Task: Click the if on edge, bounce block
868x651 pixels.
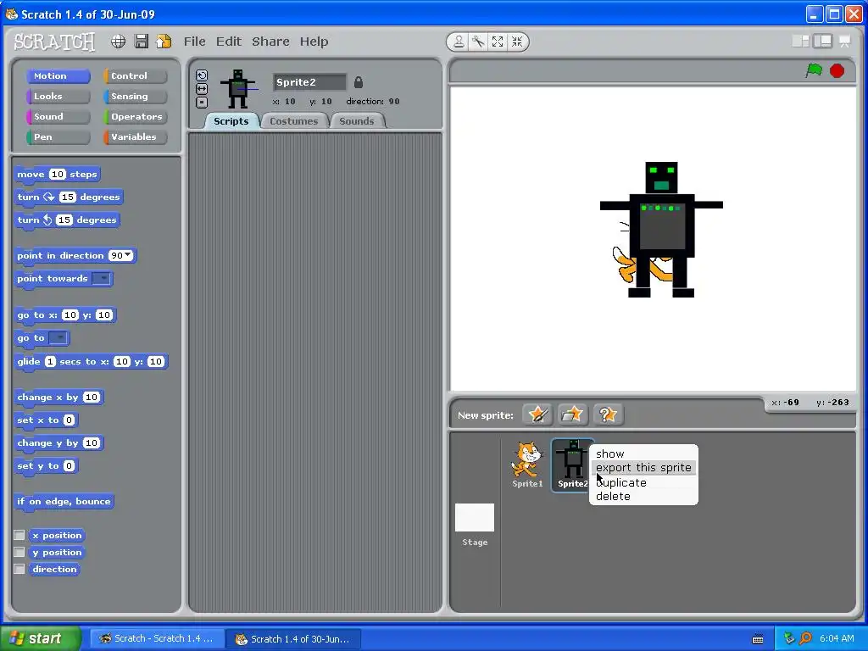Action: pyautogui.click(x=64, y=502)
